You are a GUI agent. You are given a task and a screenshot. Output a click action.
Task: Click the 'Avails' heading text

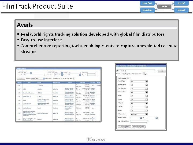(x=25, y=25)
